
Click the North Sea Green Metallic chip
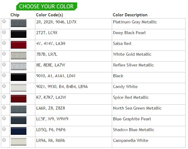click(x=18, y=109)
